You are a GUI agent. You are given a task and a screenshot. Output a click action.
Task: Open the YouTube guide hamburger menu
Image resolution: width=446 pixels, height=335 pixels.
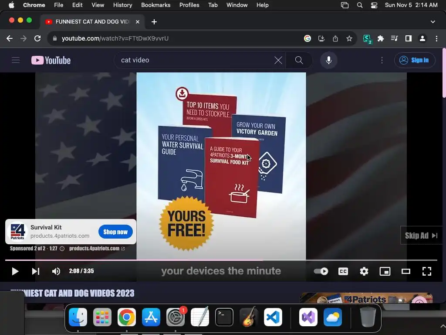tap(16, 60)
